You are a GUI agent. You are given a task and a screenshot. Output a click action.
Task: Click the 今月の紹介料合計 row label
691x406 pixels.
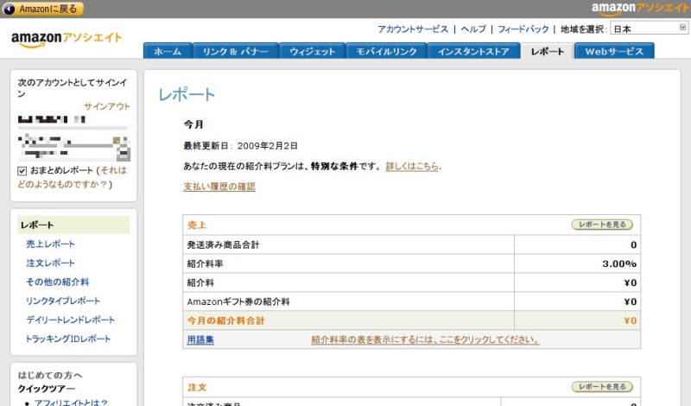pyautogui.click(x=225, y=321)
